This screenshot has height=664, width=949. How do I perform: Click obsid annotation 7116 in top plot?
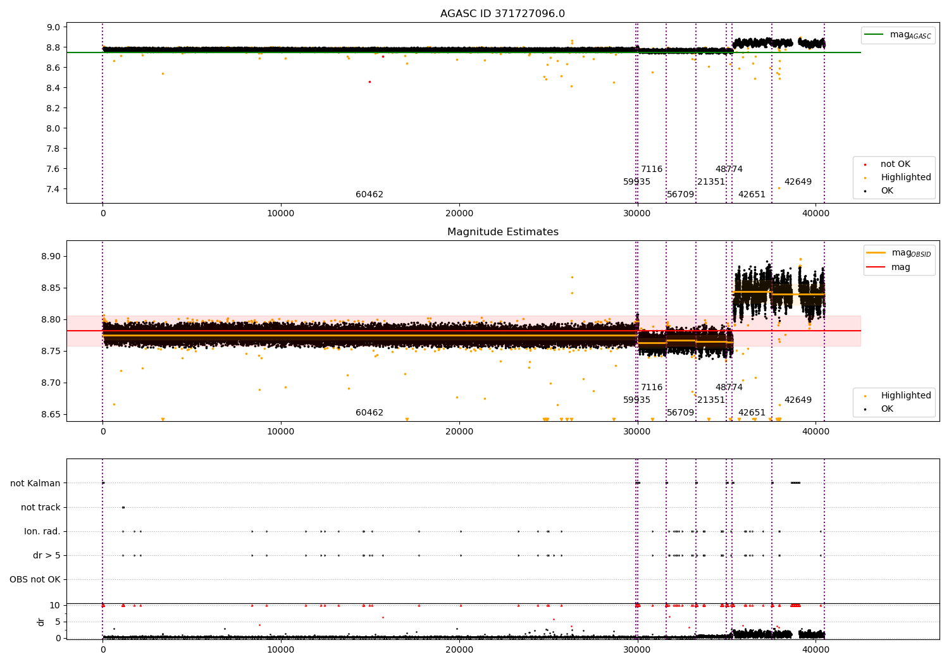point(652,169)
